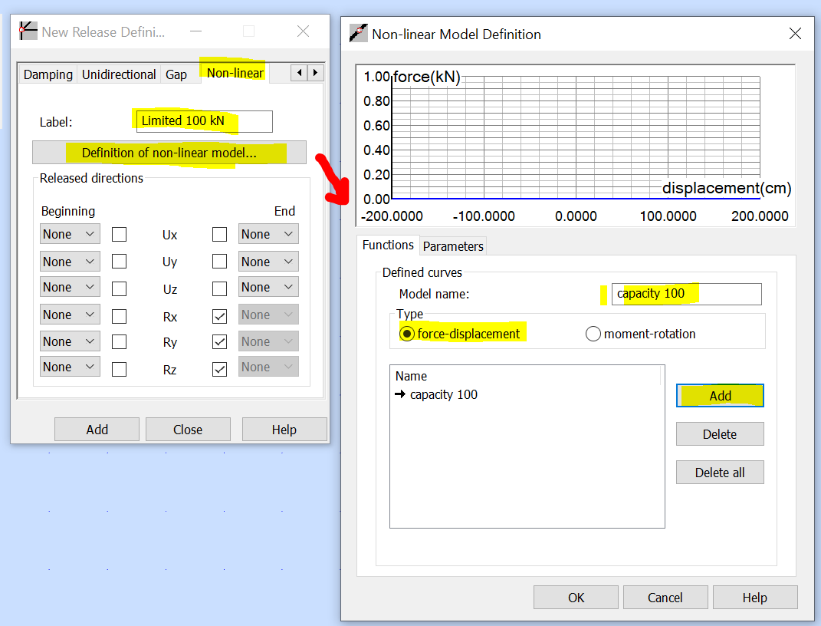This screenshot has width=821, height=626.
Task: Open the Ux beginning None dropdown
Action: [70, 234]
